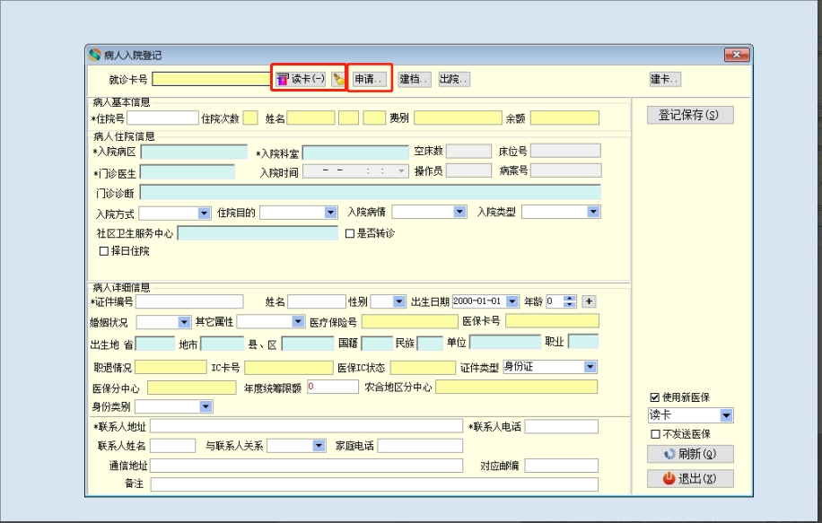822x523 pixels.
Task: Open the 性别 dropdown
Action: [399, 301]
